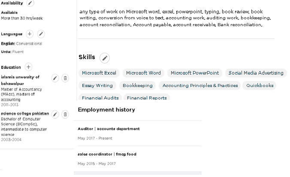Select the Microsoft Word skill tag
290x177 pixels.
(143, 73)
